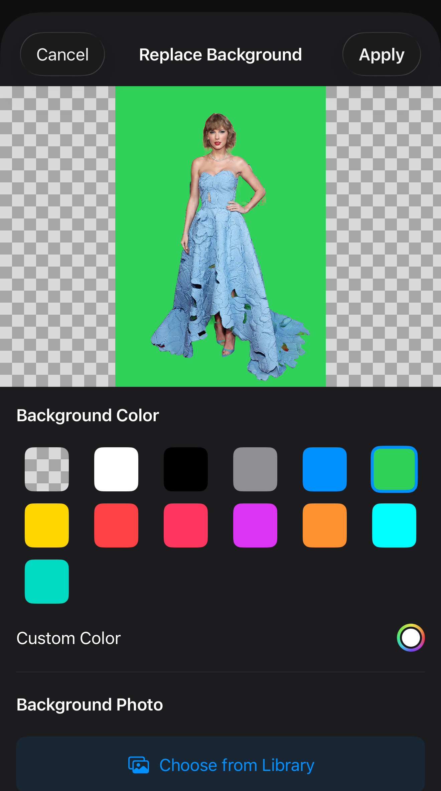441x791 pixels.
Task: Open the Custom Color picker wheel
Action: pyautogui.click(x=411, y=638)
